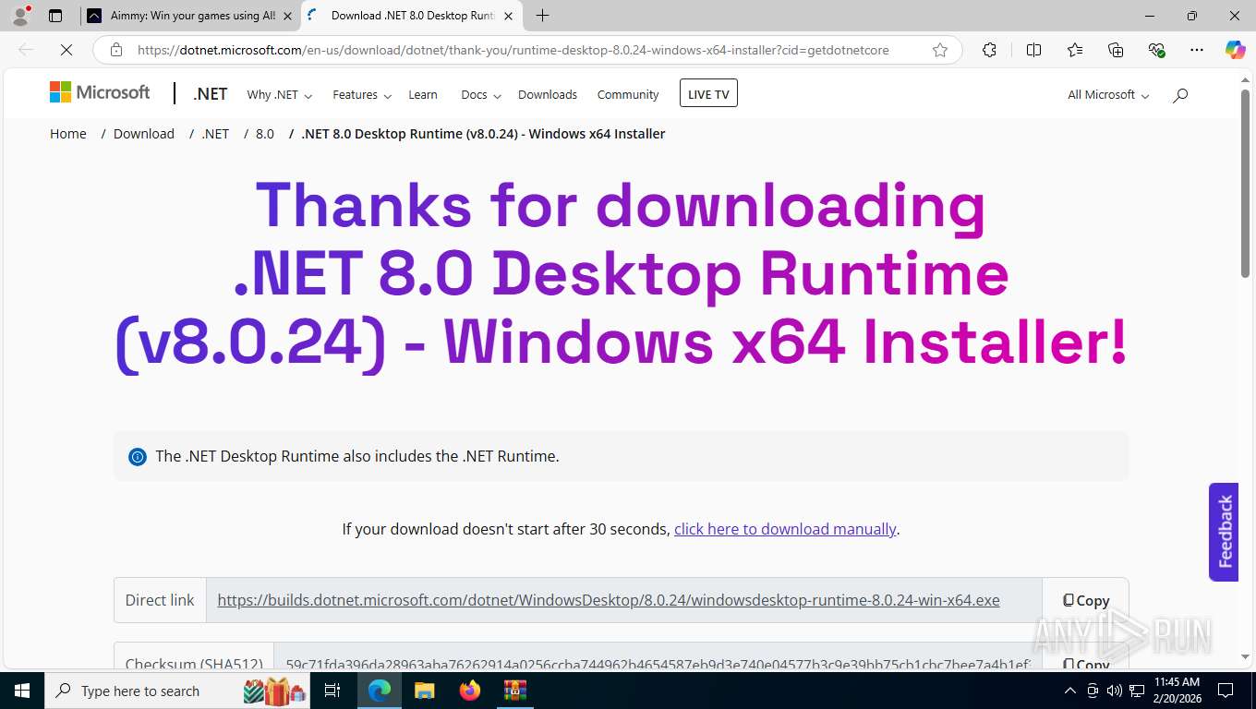This screenshot has width=1256, height=709.
Task: Click the taskbar clock
Action: (x=1177, y=691)
